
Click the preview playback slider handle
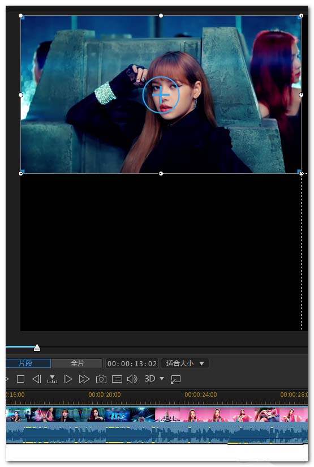click(37, 347)
